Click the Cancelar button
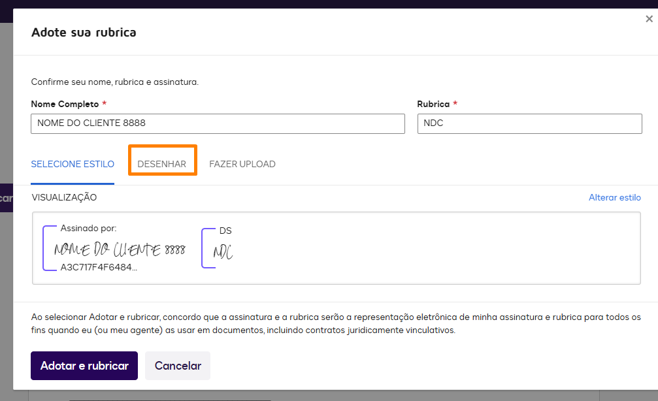Screen dimensions: 658x401 click(x=178, y=366)
